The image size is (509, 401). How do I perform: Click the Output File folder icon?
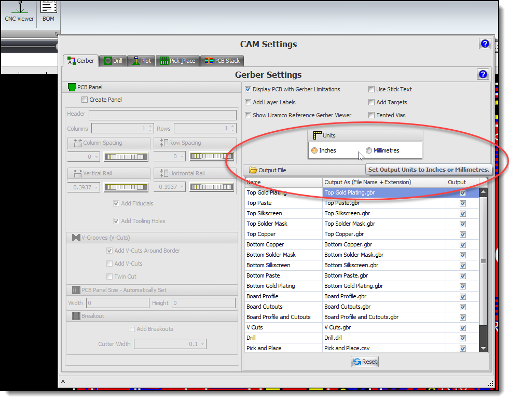coord(253,170)
